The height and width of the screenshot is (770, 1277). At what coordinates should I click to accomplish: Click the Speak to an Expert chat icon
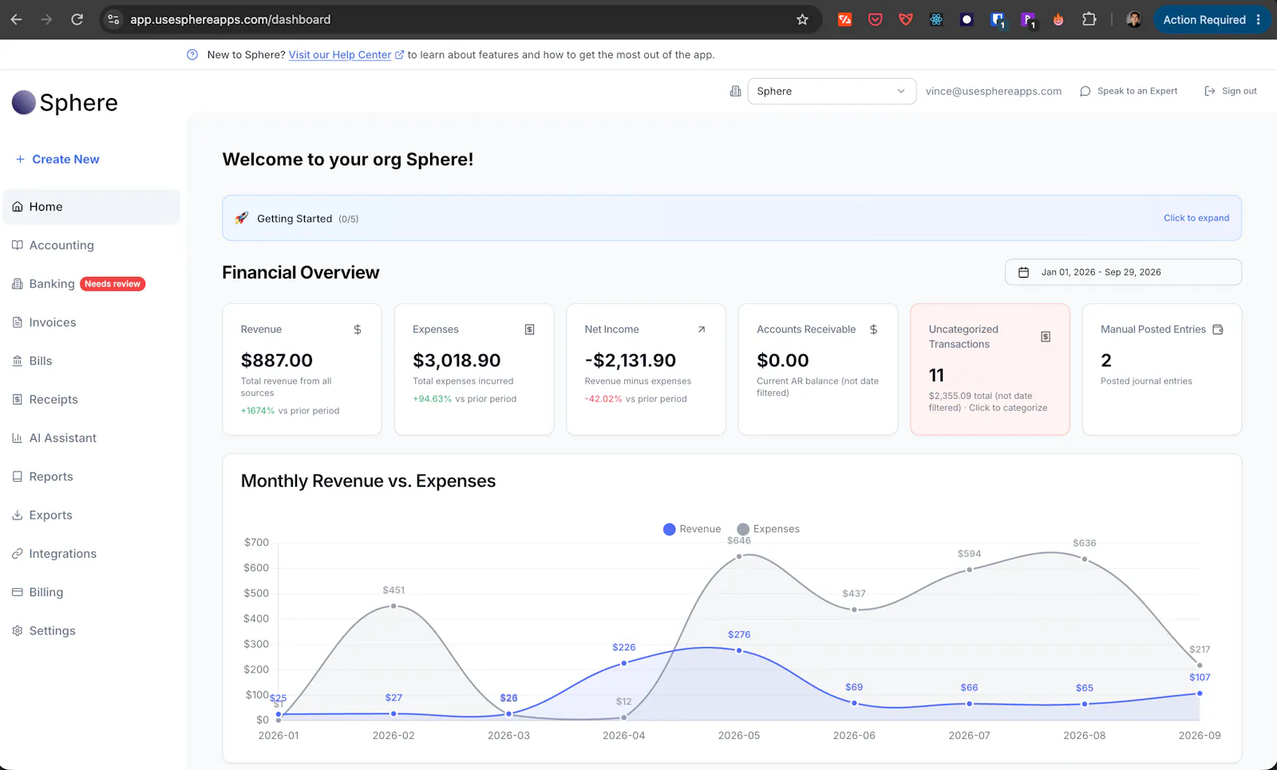(1085, 91)
